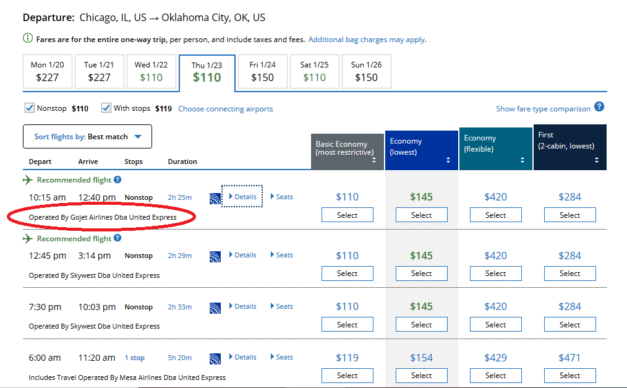Viewport: 627px width, 388px height.
Task: Click Operated By Gojet Airlines Dba United Express
Action: click(103, 217)
